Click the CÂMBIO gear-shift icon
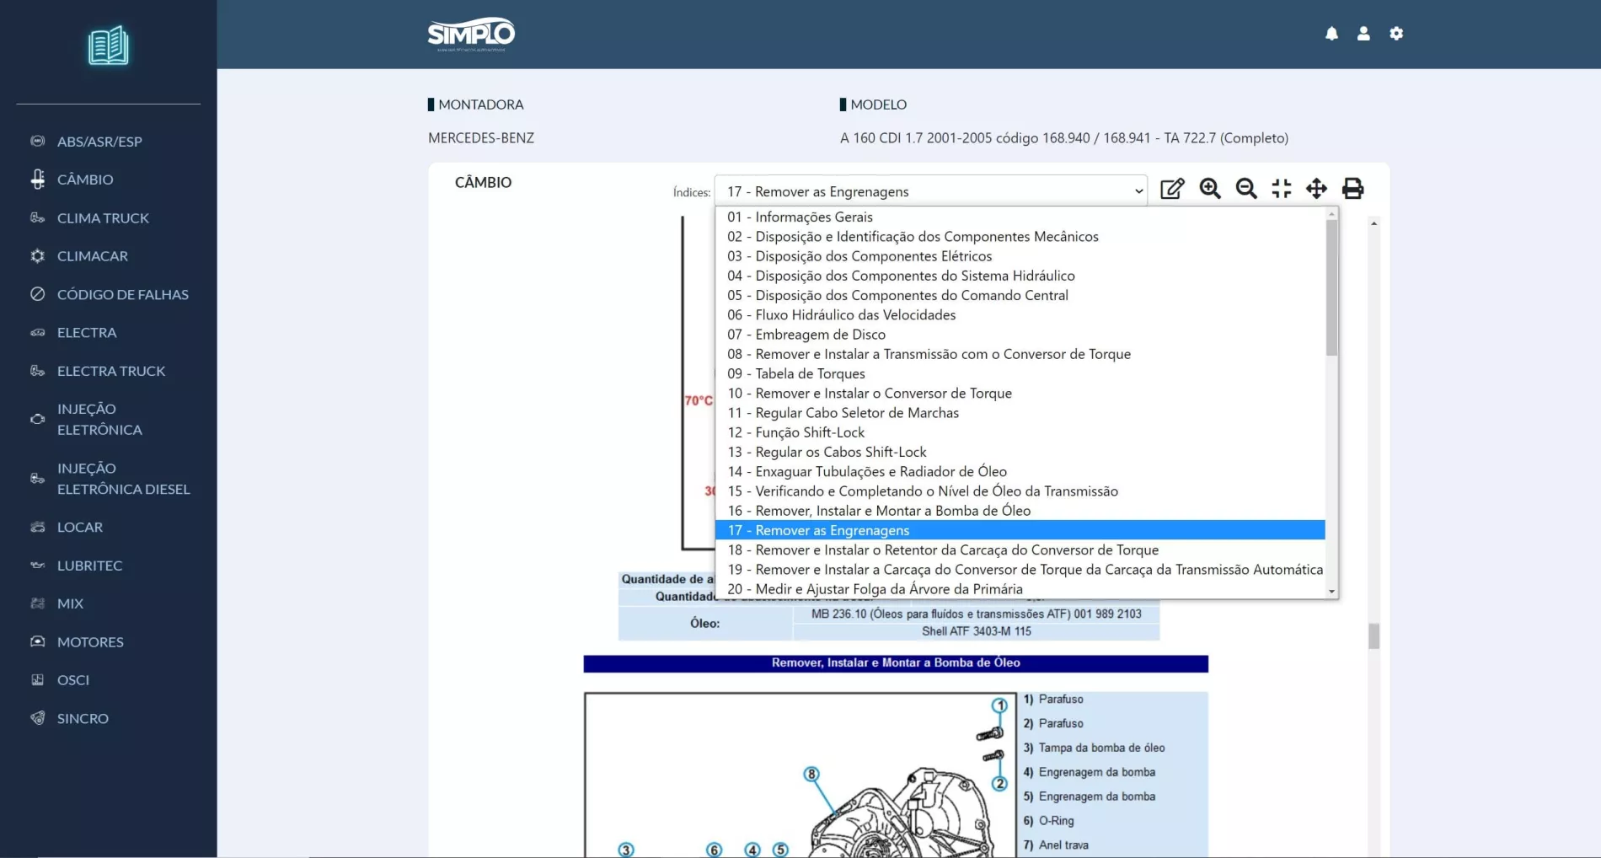1601x858 pixels. (x=38, y=179)
